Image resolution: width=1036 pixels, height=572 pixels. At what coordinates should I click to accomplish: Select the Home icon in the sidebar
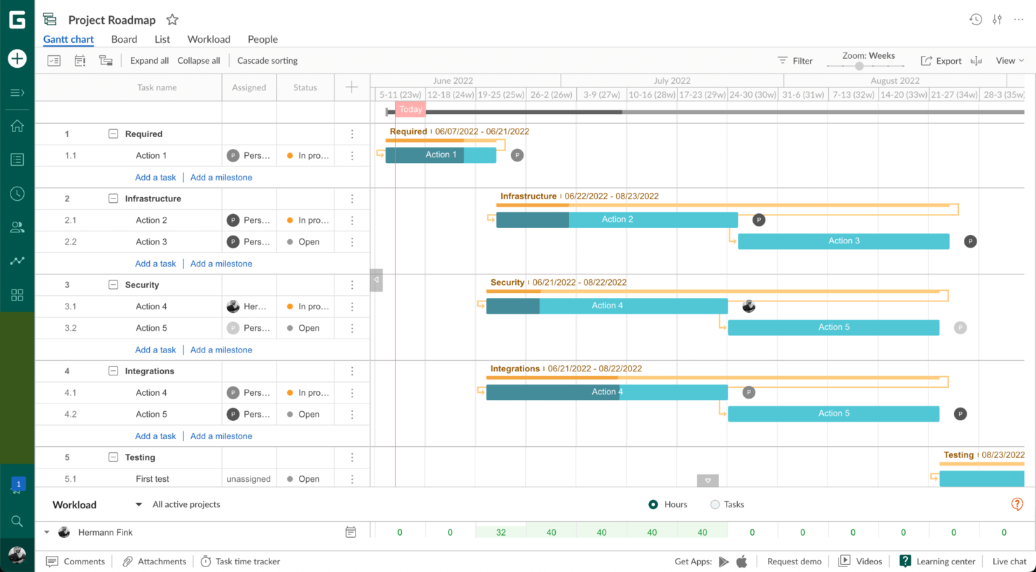pyautogui.click(x=16, y=125)
